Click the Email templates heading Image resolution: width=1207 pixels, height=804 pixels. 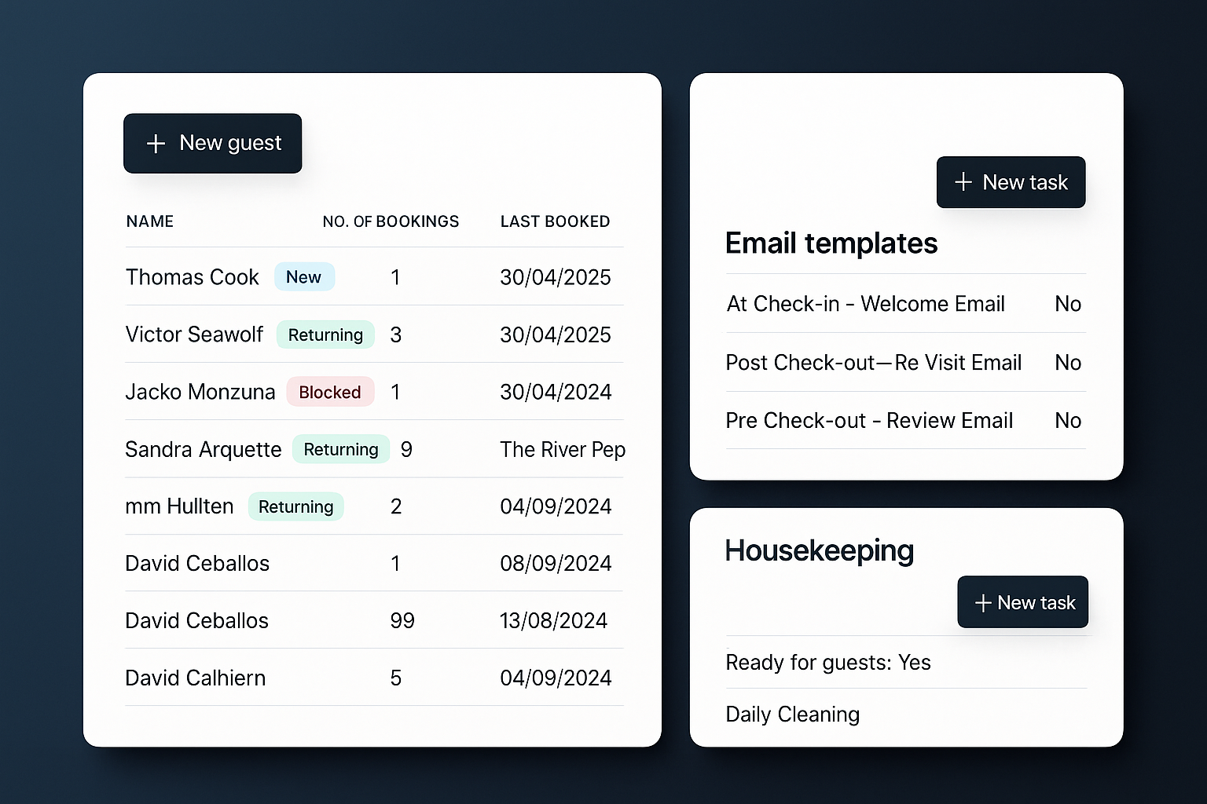click(831, 243)
